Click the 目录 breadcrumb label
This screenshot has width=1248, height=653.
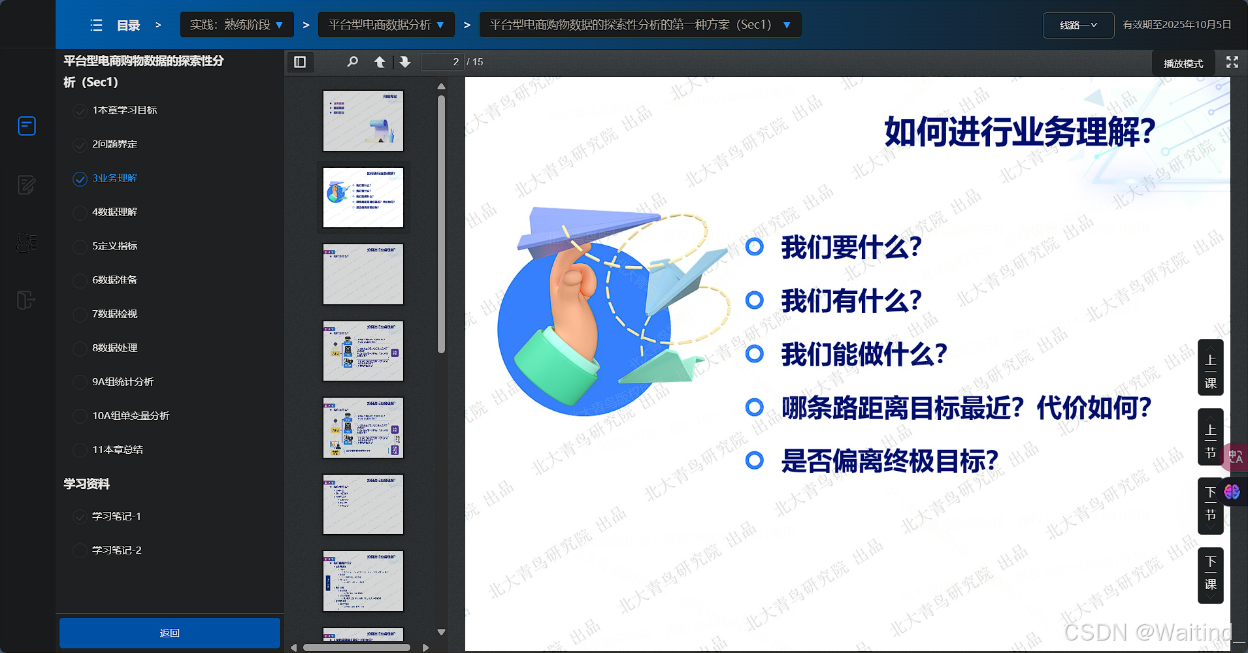[x=129, y=25]
